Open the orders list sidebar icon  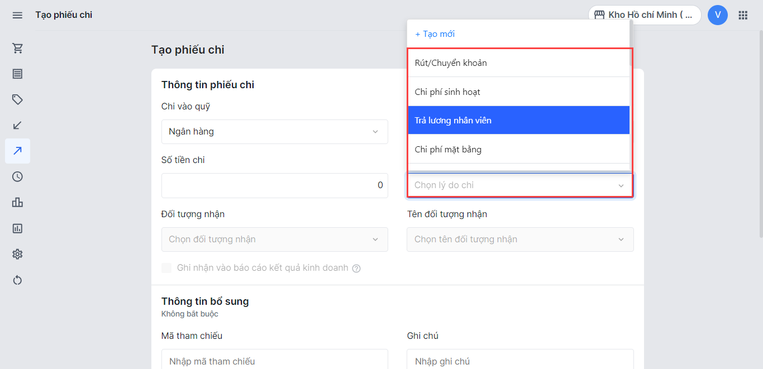click(17, 74)
